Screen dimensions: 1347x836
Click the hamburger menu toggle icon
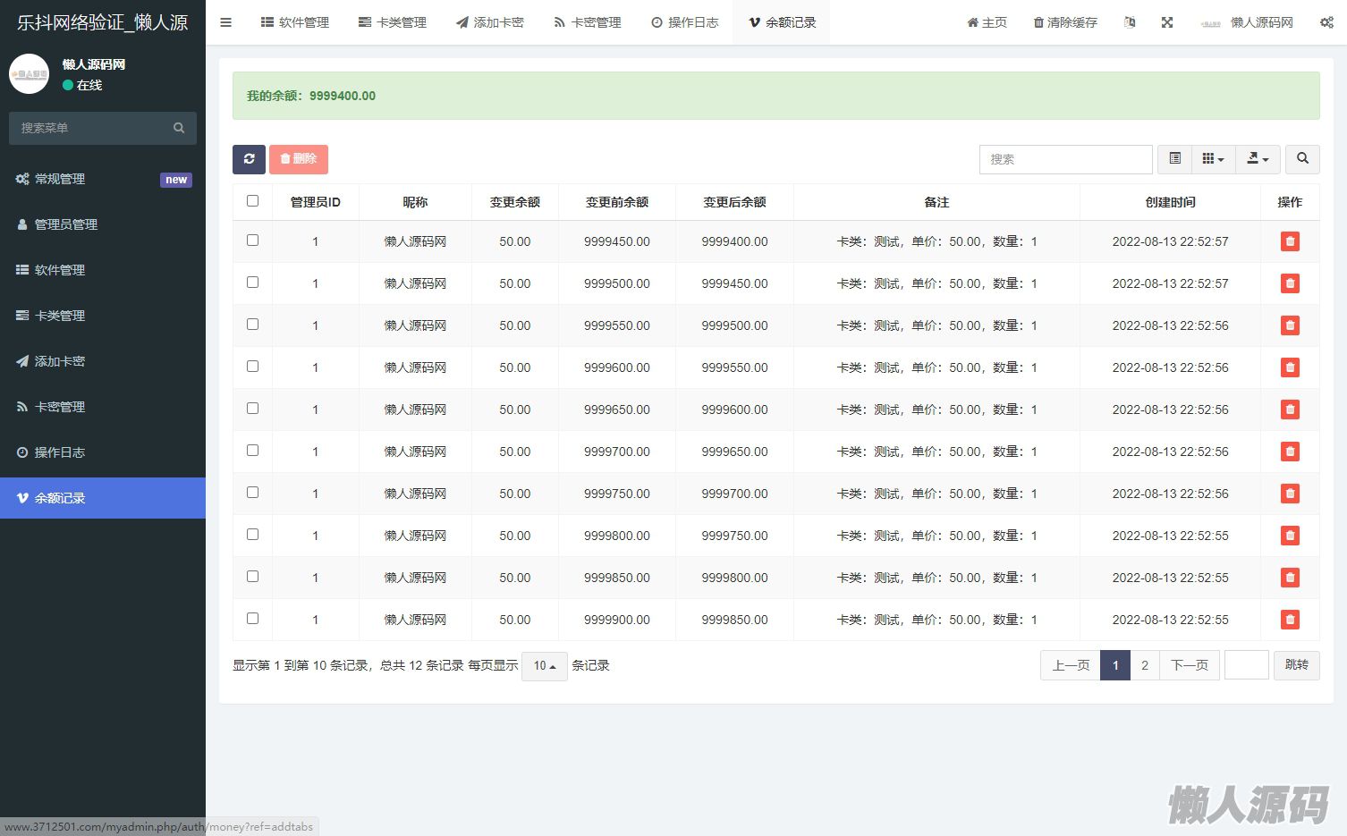click(225, 22)
